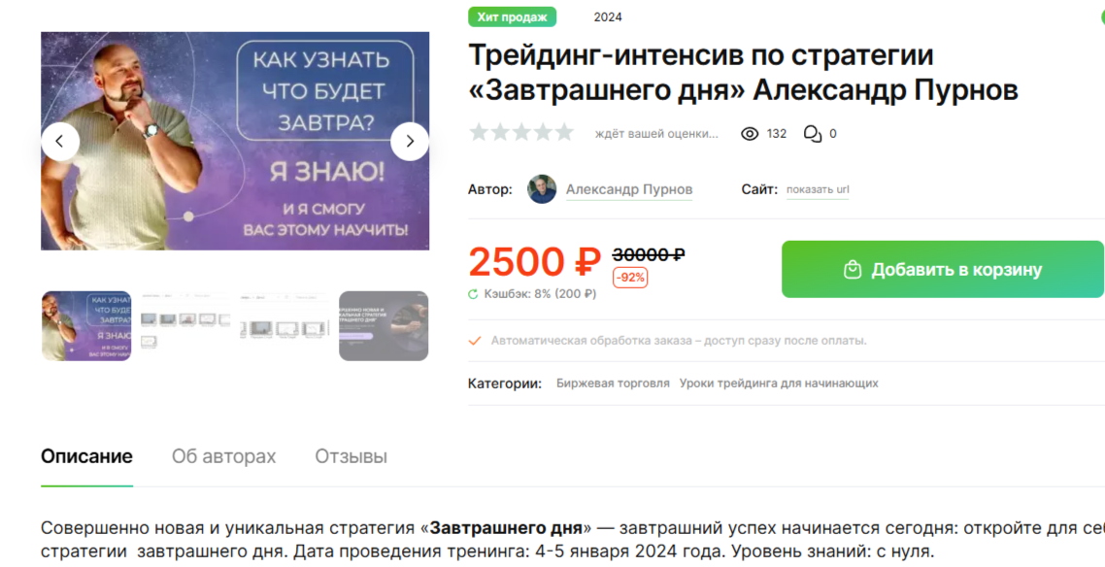Click author avatar of Александр Пурнов
Image resolution: width=1105 pixels, height=567 pixels.
pos(542,189)
